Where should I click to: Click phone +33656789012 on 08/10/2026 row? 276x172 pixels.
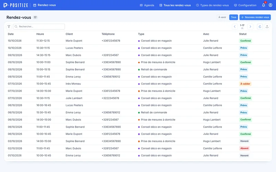(111, 77)
